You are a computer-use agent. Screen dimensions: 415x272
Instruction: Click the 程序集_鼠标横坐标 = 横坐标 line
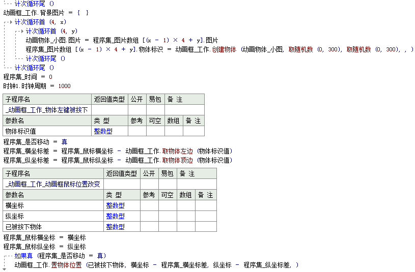(x=44, y=237)
